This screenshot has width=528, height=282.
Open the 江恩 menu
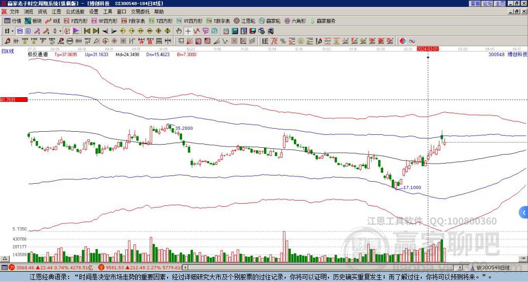[x=57, y=12]
